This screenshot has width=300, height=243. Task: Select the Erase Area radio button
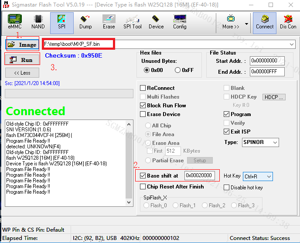tap(148, 143)
